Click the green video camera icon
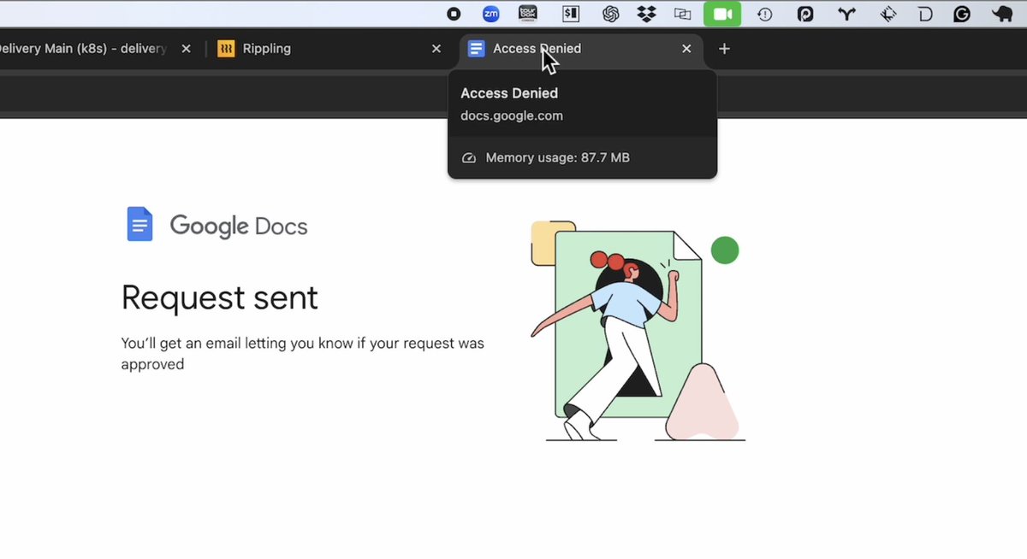The image size is (1027, 559). 722,14
